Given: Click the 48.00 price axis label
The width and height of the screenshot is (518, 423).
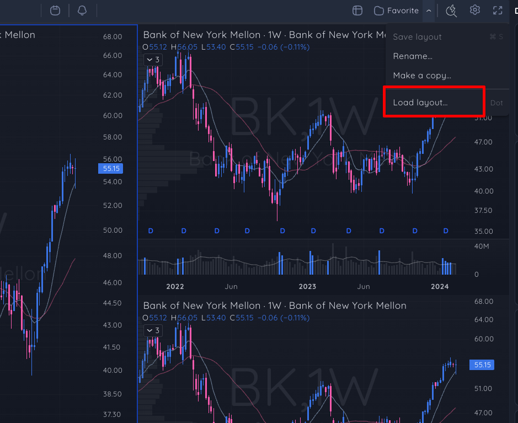Looking at the screenshot, I should (113, 255).
